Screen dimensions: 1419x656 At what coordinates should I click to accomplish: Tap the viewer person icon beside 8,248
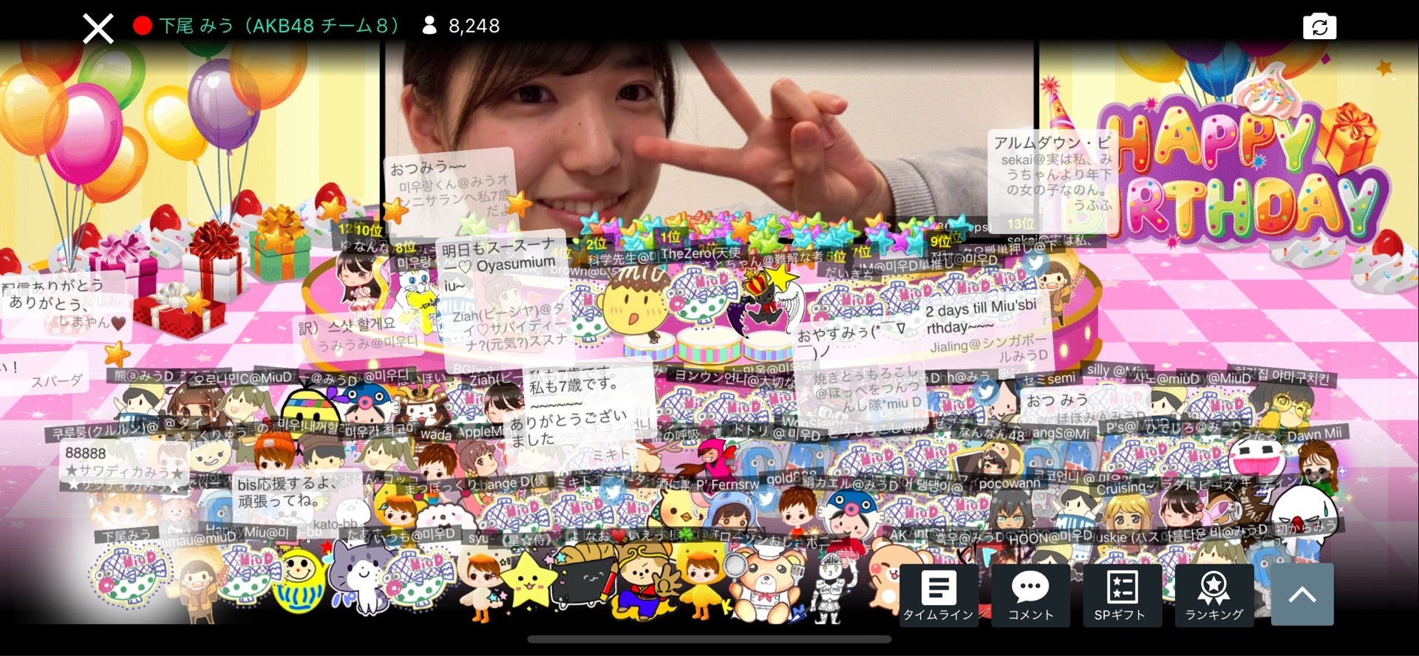(x=429, y=26)
